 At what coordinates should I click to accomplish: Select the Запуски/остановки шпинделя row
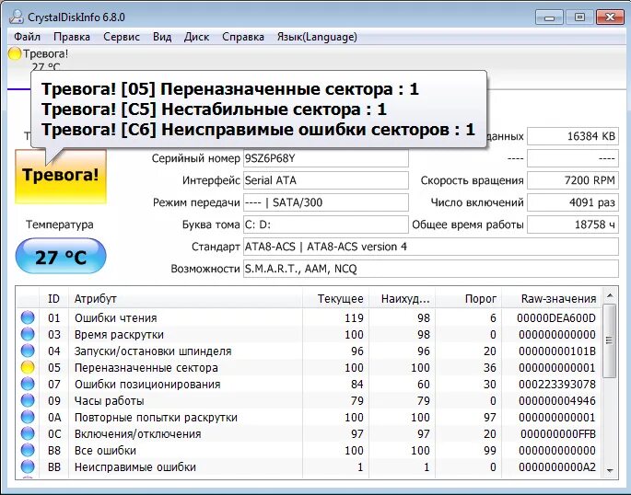(x=310, y=351)
